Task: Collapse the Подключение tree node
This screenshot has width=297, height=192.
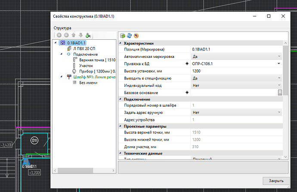Action: click(x=62, y=54)
